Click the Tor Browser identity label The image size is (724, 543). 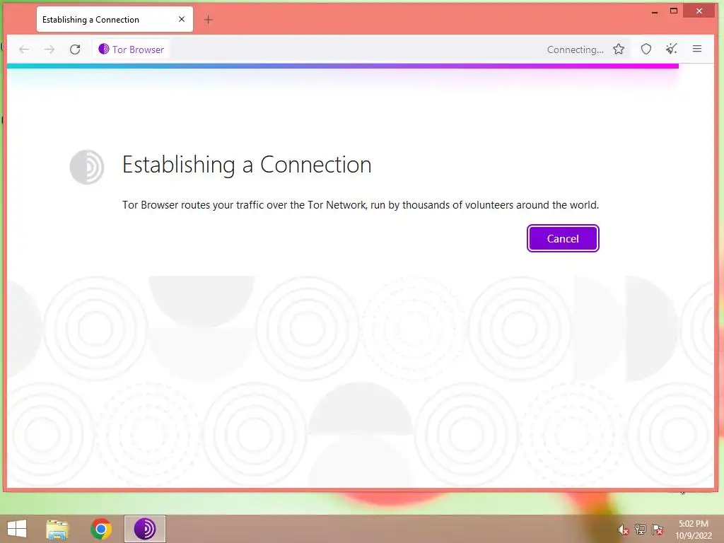131,49
